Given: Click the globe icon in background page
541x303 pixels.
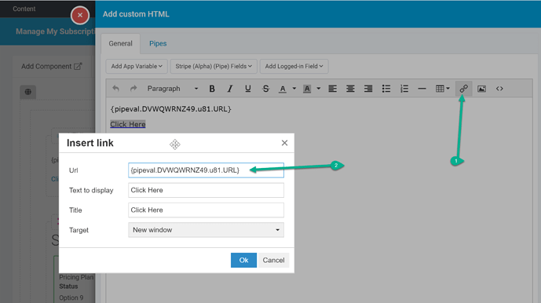Looking at the screenshot, I should click(28, 92).
